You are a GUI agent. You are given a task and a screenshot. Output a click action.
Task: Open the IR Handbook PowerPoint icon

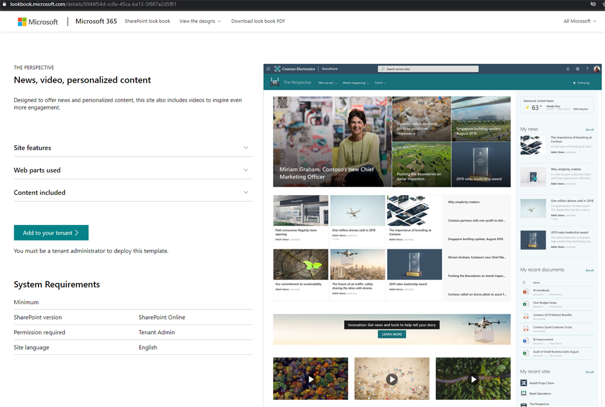click(526, 292)
